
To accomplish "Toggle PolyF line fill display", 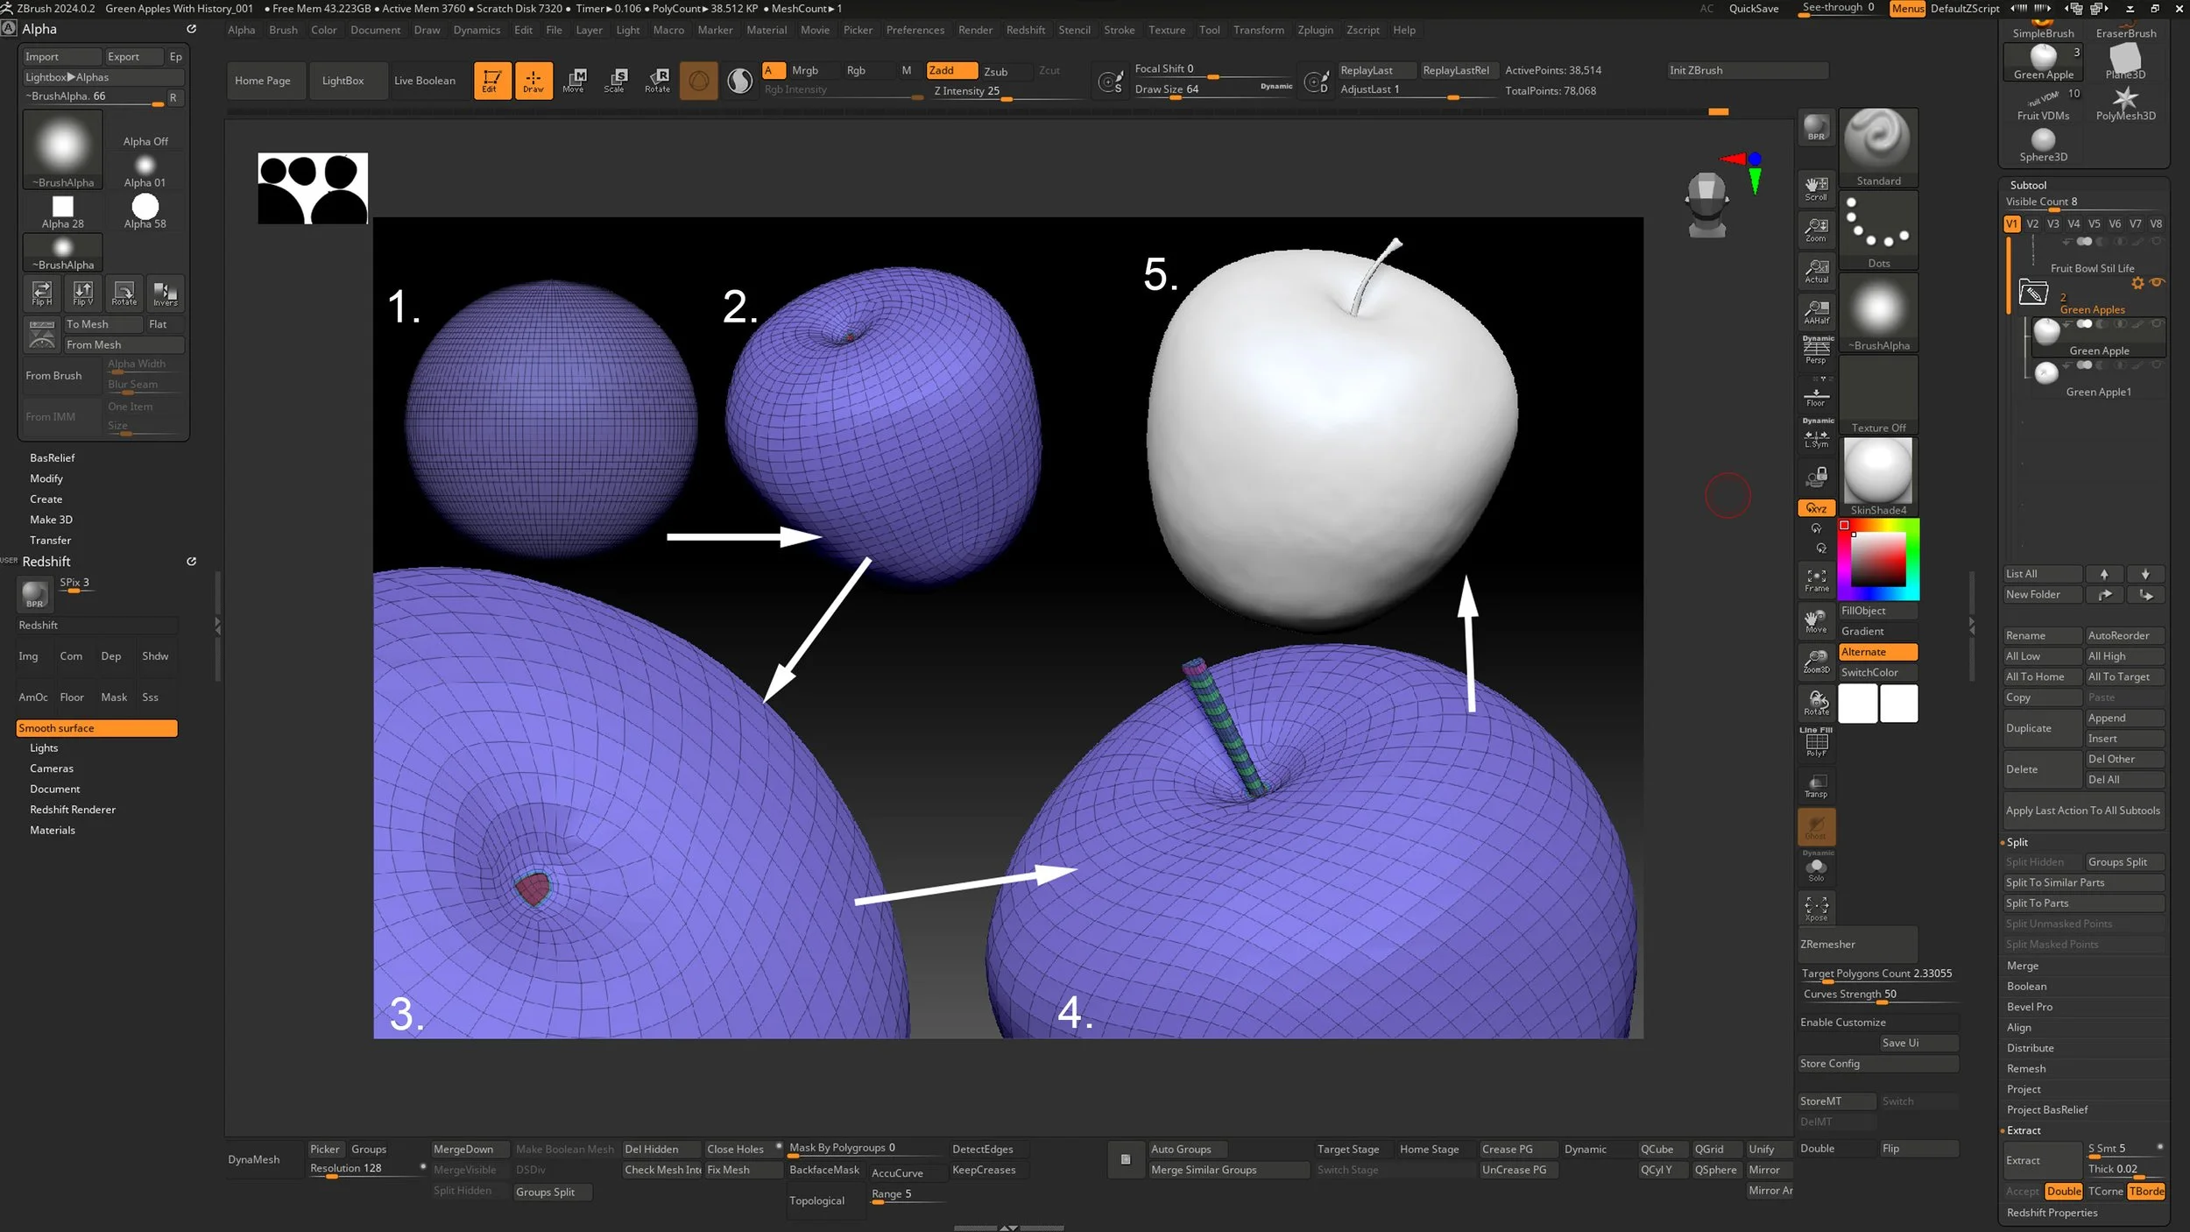I will click(1816, 743).
